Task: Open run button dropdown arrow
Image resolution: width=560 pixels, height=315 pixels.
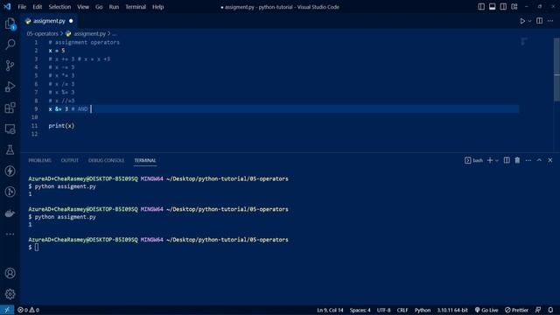Action: pyautogui.click(x=529, y=21)
